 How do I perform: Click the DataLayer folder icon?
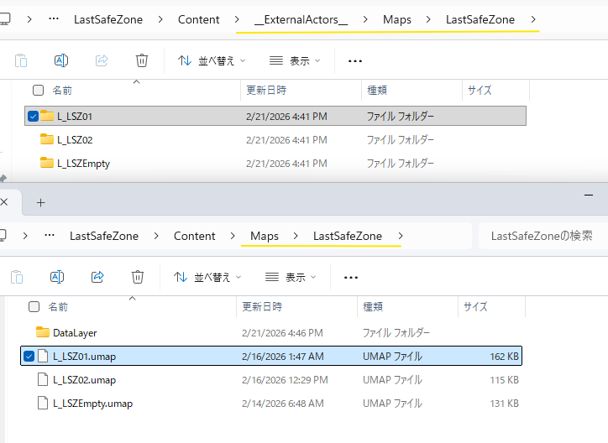43,332
